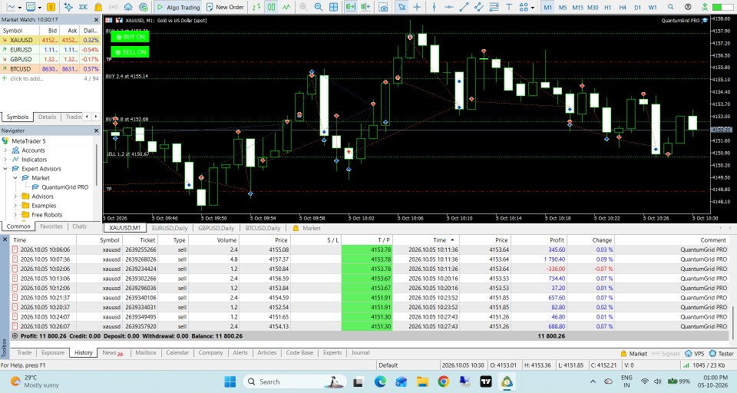The image size is (737, 393).
Task: Select the equidistant channel tool
Action: [479, 7]
